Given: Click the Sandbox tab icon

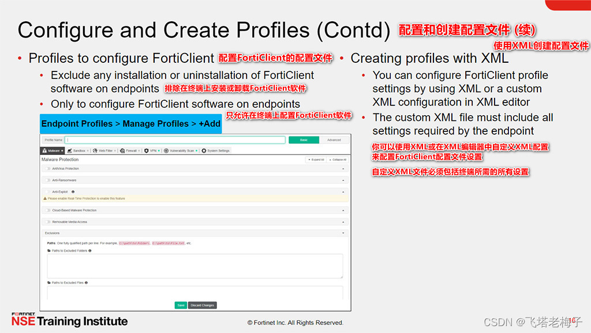Looking at the screenshot, I should click(x=70, y=150).
